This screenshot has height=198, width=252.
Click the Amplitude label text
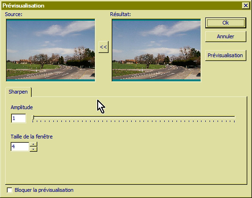(22, 107)
